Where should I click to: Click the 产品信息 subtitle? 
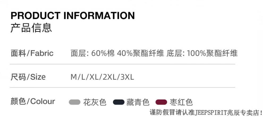pyautogui.click(x=31, y=28)
